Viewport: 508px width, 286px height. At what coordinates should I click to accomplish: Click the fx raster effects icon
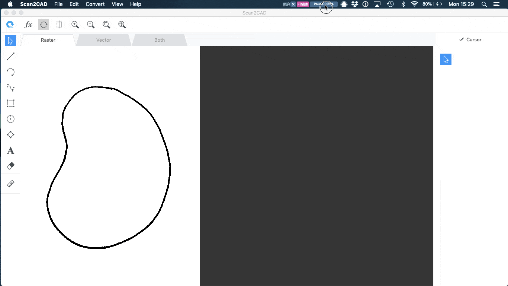pyautogui.click(x=28, y=25)
